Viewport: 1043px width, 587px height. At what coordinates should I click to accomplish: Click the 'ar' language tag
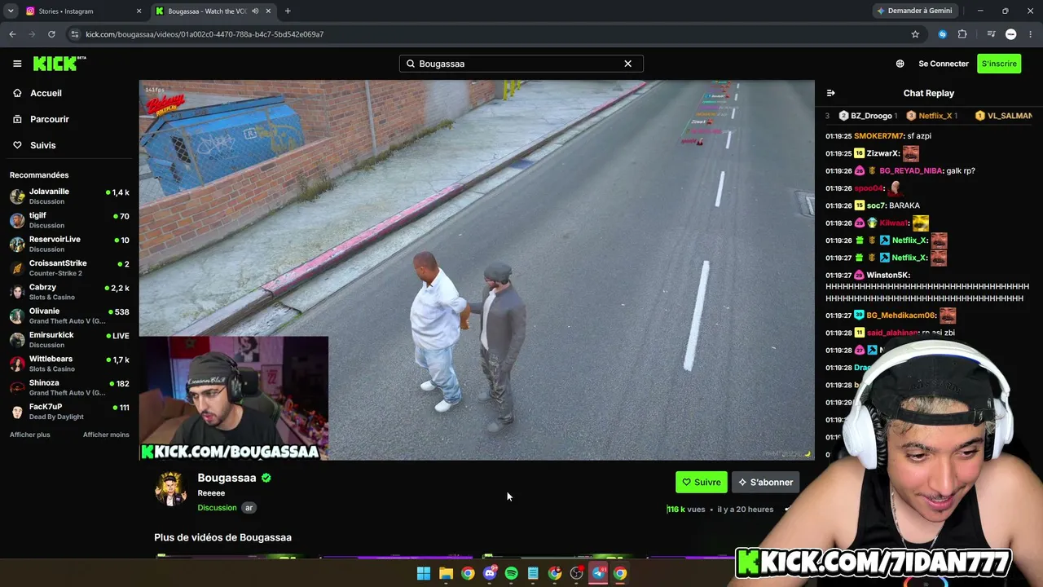point(249,508)
